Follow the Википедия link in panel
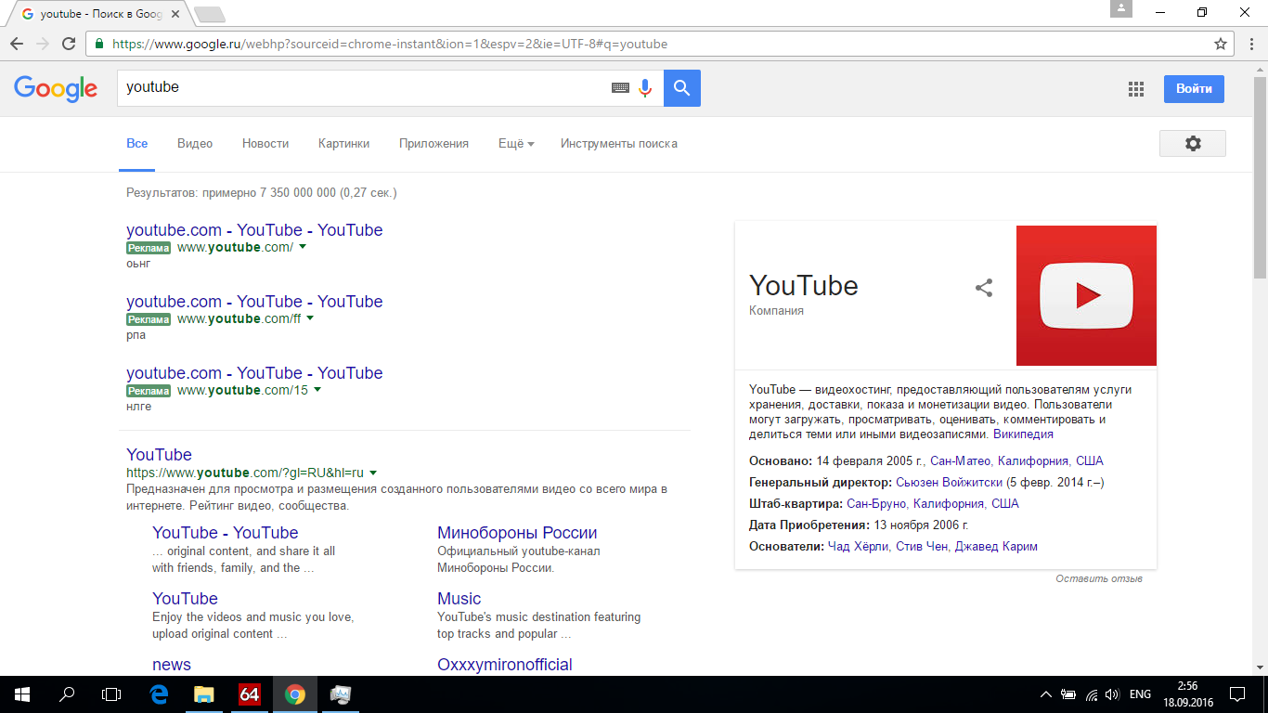 click(x=1023, y=434)
